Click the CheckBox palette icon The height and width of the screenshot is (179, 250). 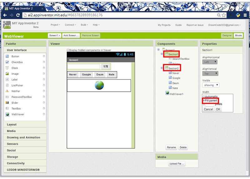point(7,62)
